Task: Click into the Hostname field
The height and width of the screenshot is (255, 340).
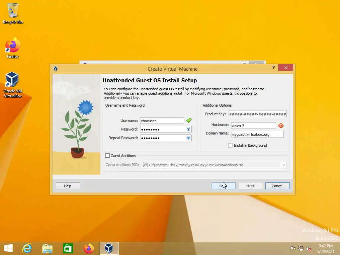Action: tap(253, 126)
